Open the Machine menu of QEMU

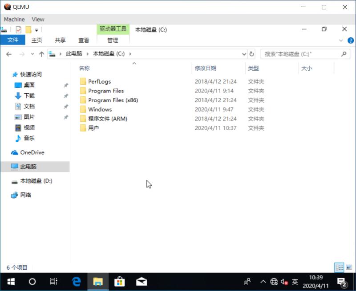click(x=14, y=19)
